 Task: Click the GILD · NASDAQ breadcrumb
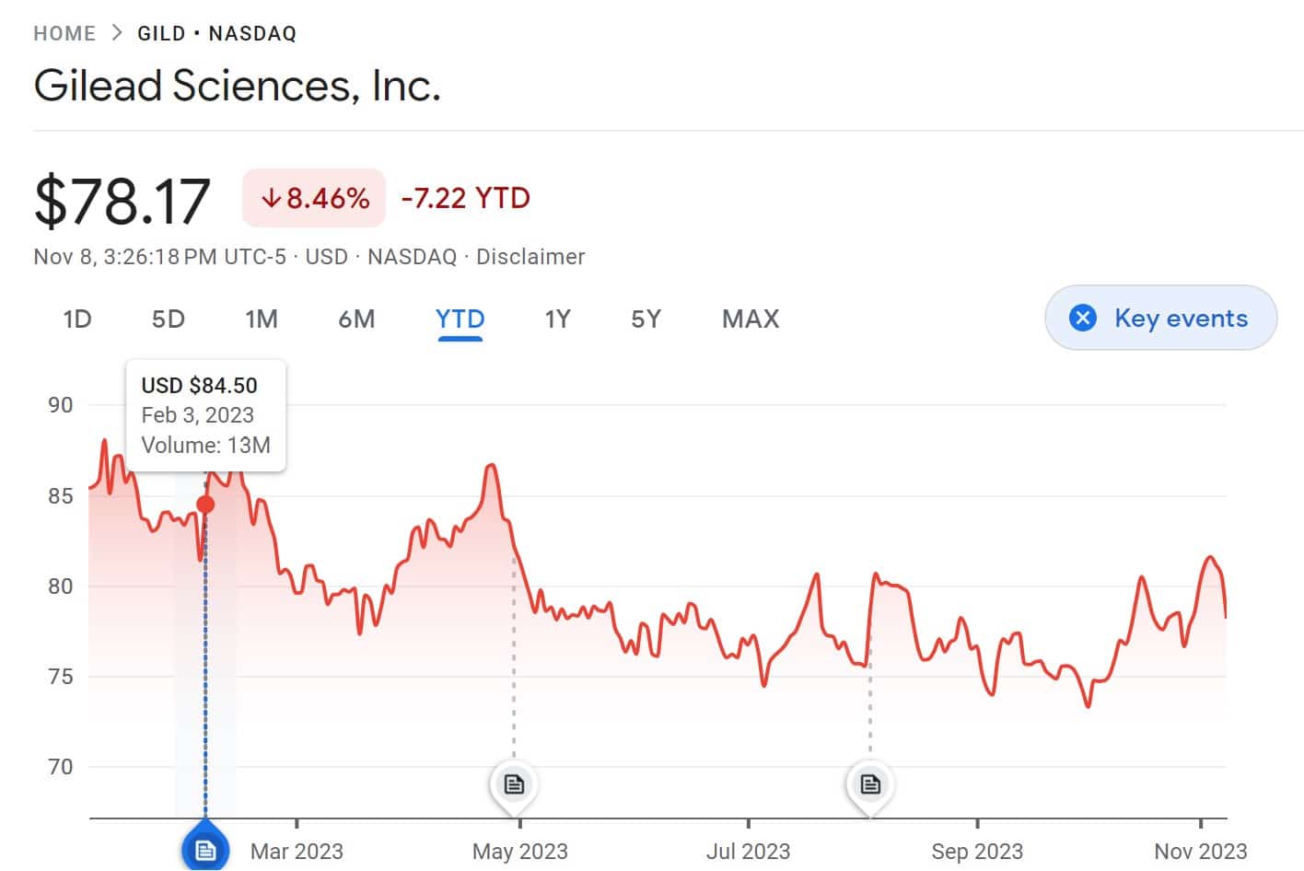pyautogui.click(x=215, y=32)
